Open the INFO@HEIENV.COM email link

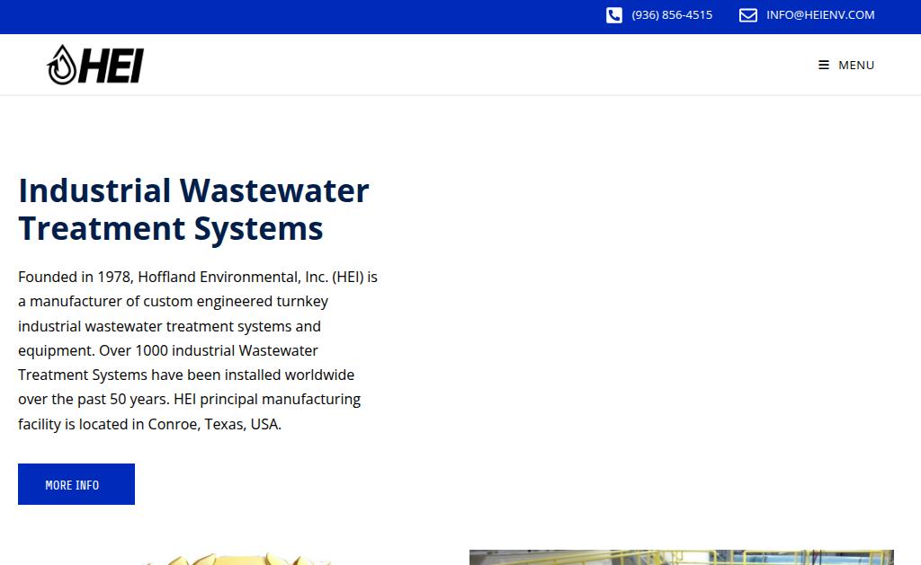820,15
